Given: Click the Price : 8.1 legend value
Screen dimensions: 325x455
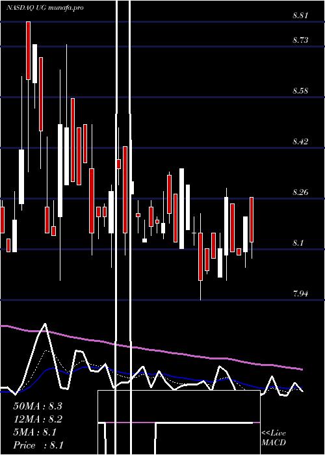Looking at the screenshot, I should [38, 445].
